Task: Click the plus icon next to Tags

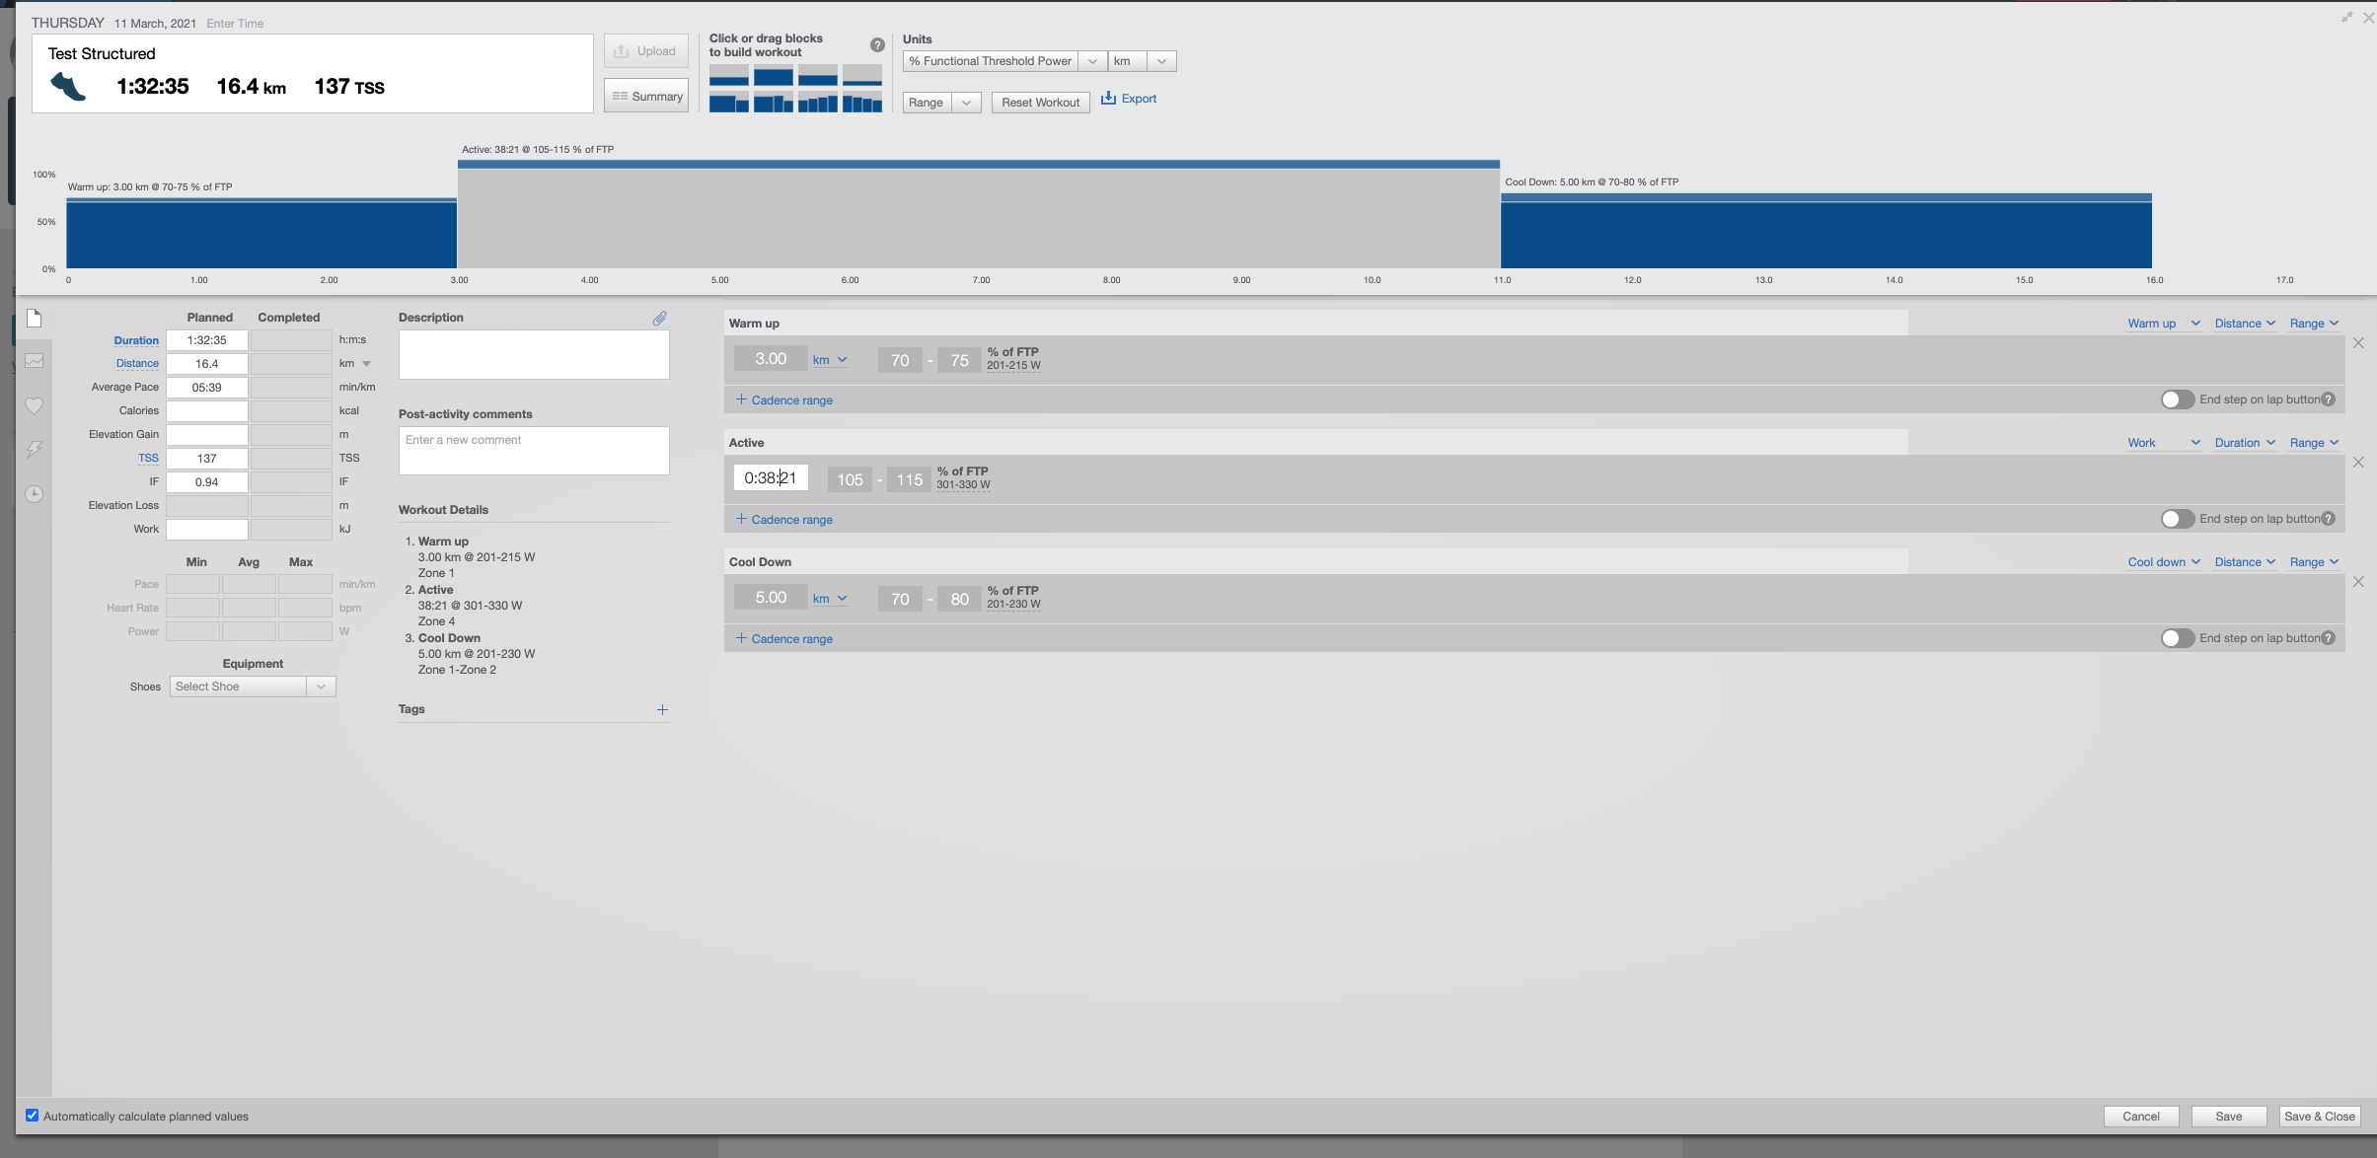Action: click(662, 710)
